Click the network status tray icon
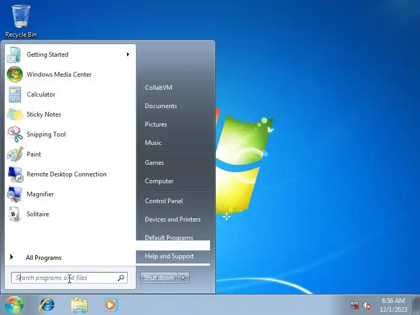This screenshot has height=315, width=420. pos(354,305)
